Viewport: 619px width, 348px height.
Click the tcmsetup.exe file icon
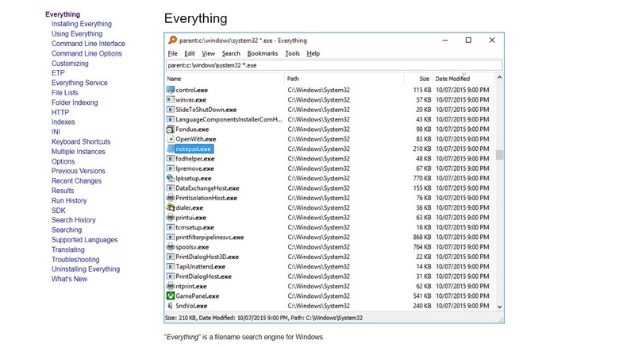pyautogui.click(x=170, y=227)
